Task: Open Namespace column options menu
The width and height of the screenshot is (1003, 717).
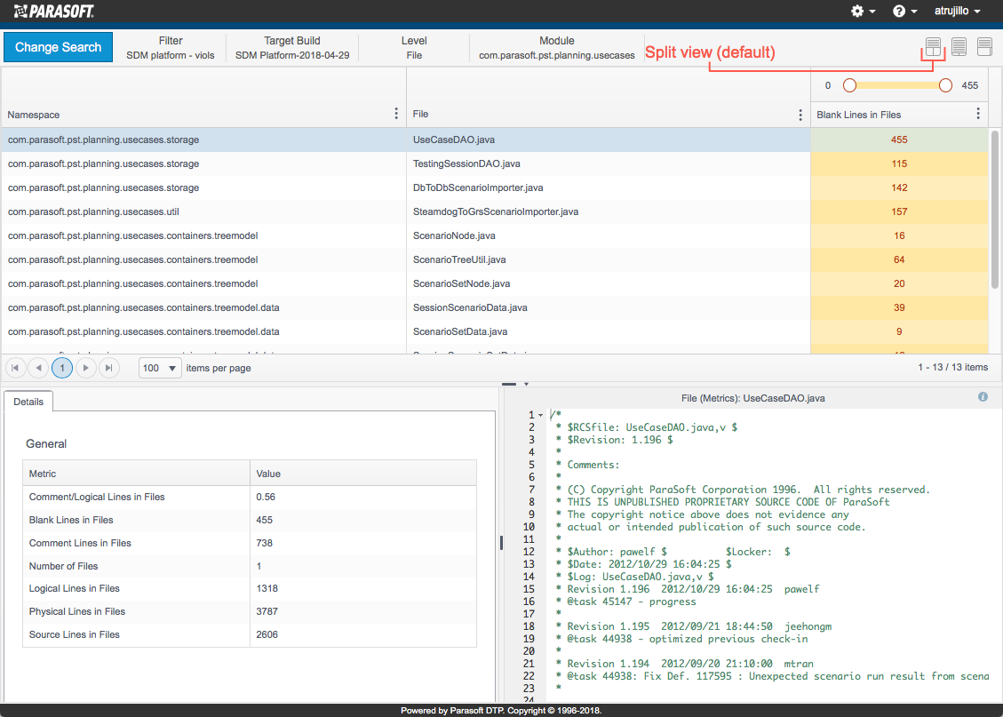Action: coord(396,114)
